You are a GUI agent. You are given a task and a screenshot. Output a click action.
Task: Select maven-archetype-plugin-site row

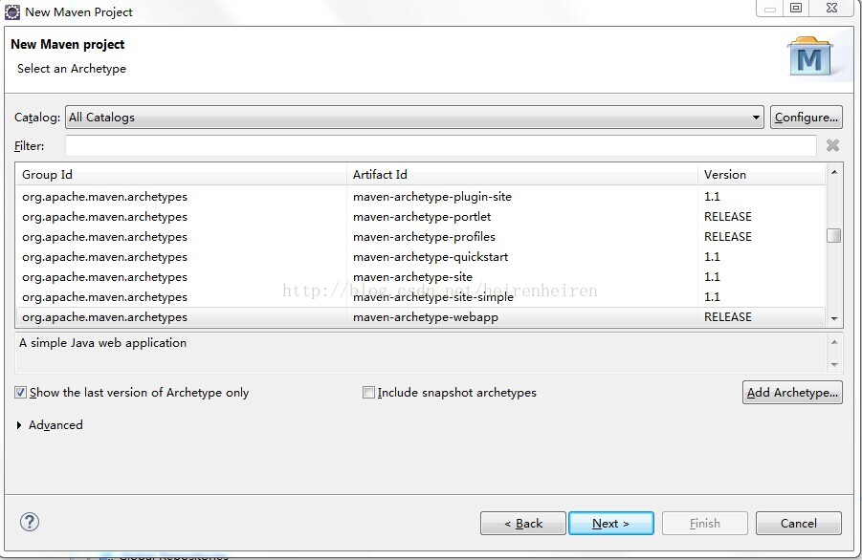click(x=421, y=197)
